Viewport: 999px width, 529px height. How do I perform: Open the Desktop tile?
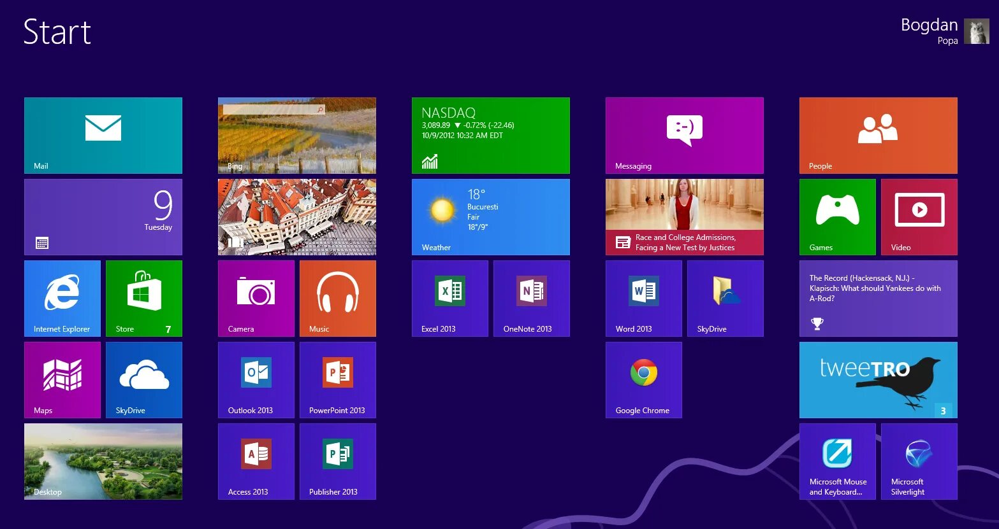pos(103,462)
